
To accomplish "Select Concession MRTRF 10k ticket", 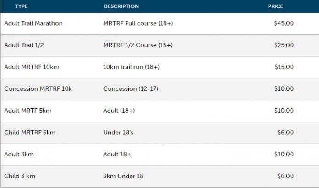I will coord(38,88).
